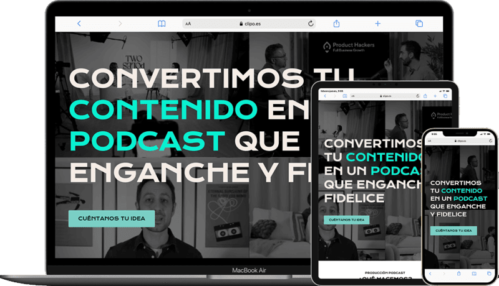The width and height of the screenshot is (499, 286).
Task: Reload the page on the iPhone browser
Action: (490, 141)
